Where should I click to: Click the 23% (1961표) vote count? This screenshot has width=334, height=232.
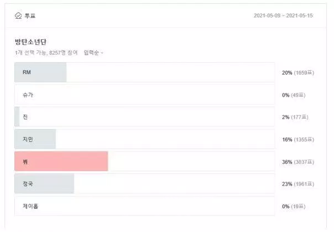point(298,184)
